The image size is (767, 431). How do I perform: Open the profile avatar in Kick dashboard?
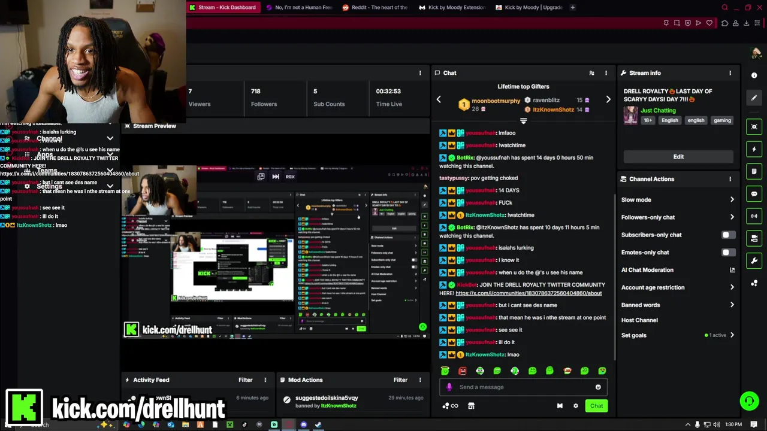click(x=756, y=53)
